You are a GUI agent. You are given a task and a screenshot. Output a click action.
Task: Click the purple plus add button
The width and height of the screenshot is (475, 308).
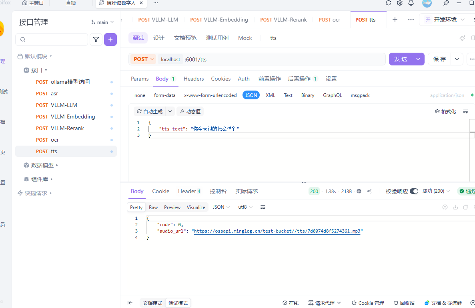[x=110, y=39]
